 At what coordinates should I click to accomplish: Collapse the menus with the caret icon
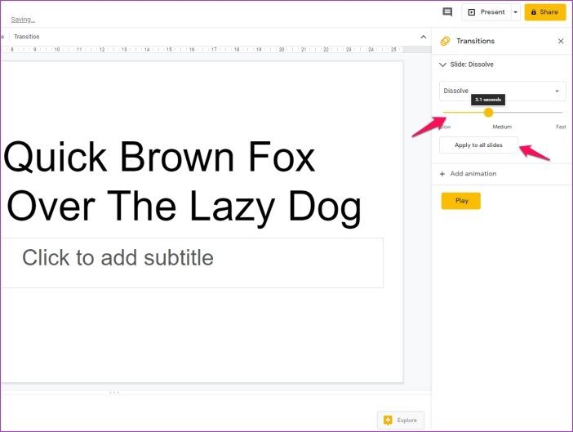coord(423,37)
